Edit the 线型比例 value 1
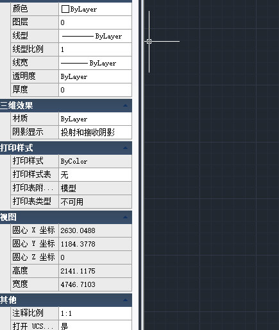Viewport: 279px width, 330px height. (x=95, y=49)
